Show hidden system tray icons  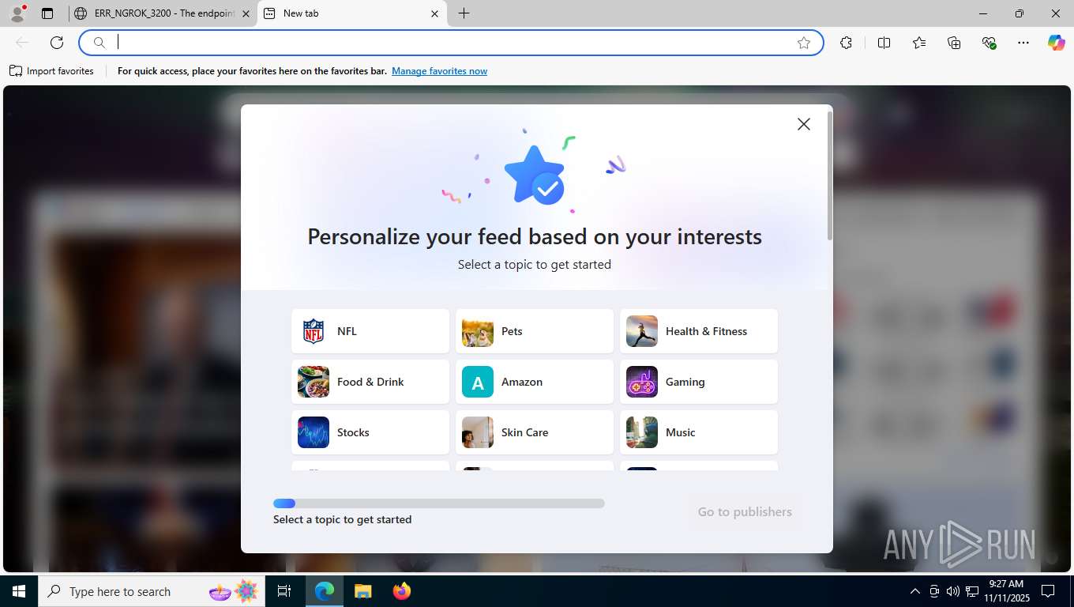point(915,591)
